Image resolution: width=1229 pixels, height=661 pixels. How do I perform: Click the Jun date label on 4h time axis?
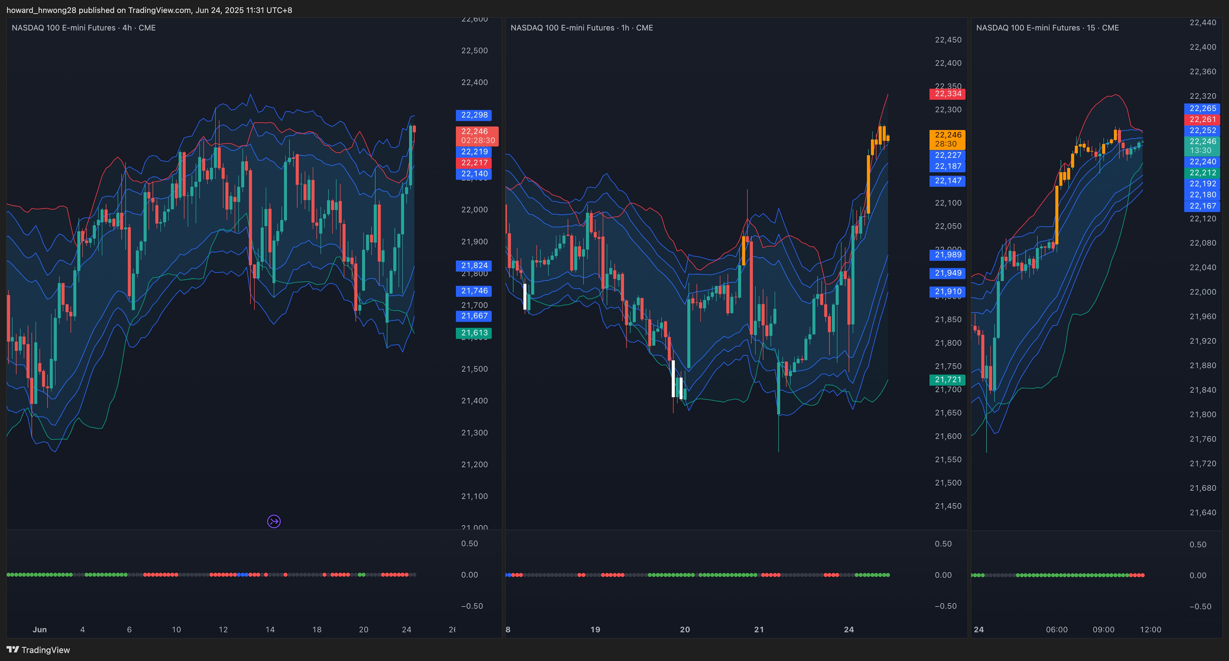coord(40,630)
